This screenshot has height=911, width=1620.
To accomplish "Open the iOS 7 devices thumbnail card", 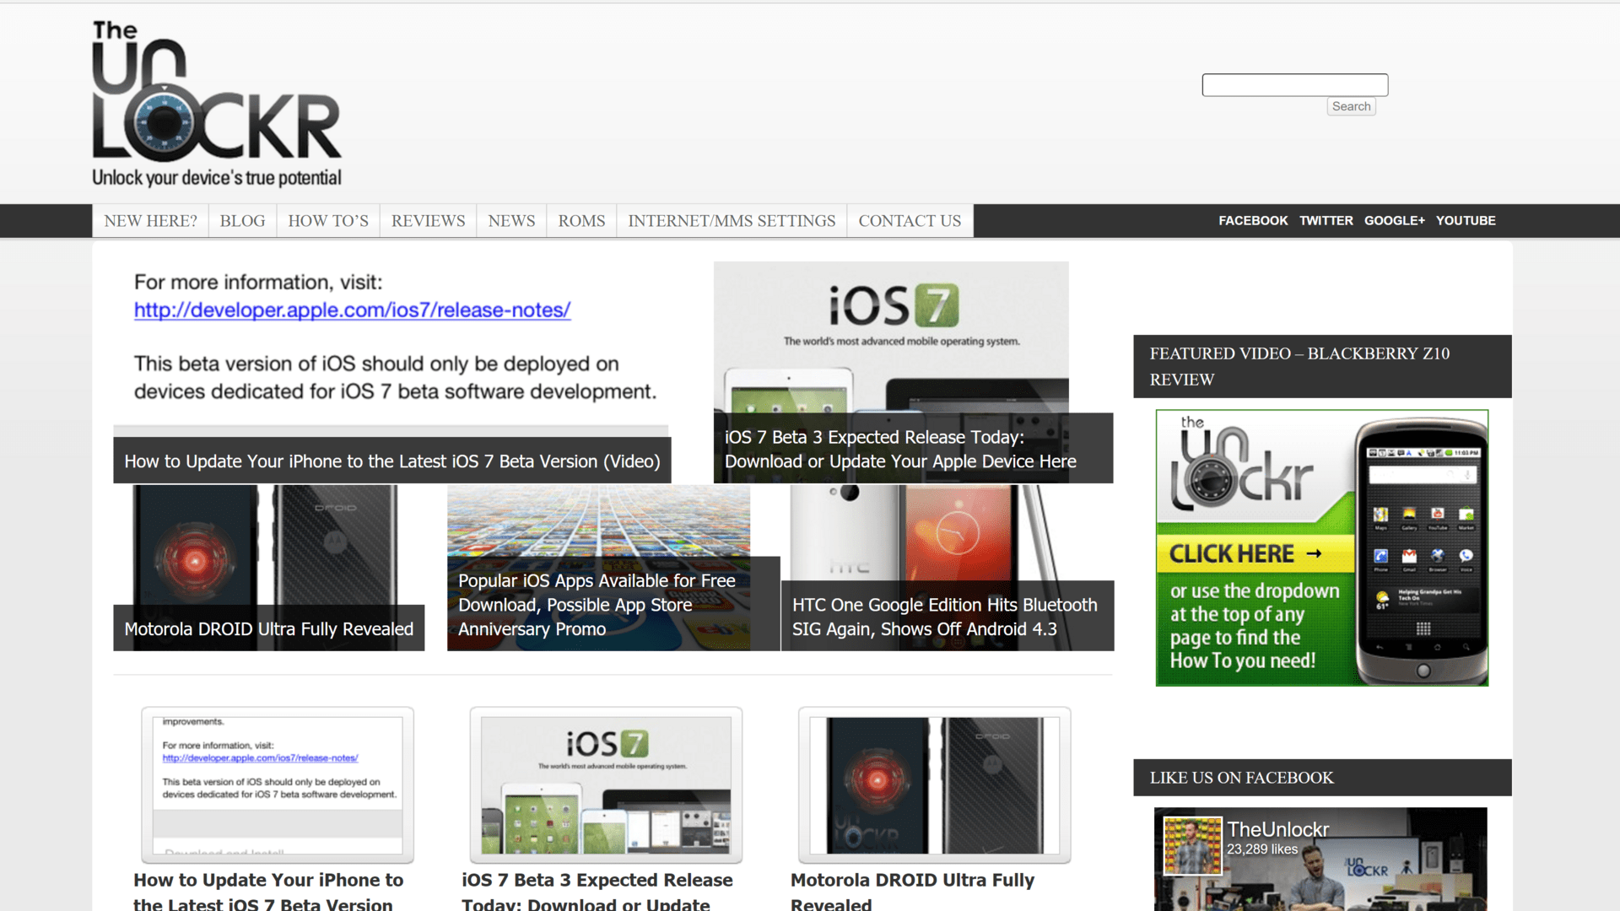I will tap(606, 784).
